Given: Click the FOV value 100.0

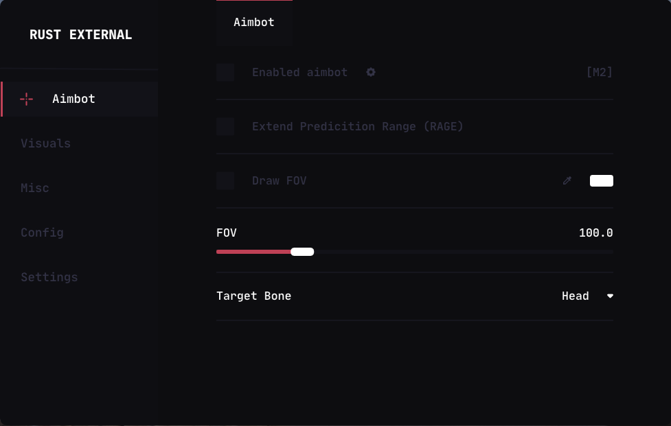Looking at the screenshot, I should pyautogui.click(x=595, y=233).
